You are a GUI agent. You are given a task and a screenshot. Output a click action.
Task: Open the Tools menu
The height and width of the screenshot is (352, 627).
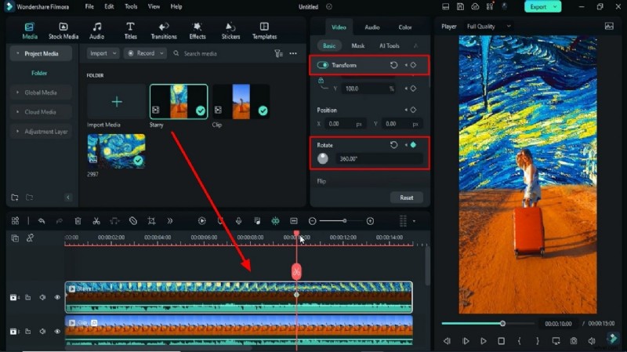click(x=131, y=6)
